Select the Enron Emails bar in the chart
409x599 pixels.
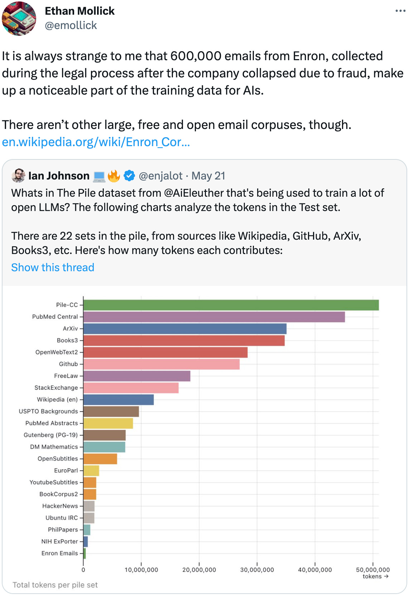(85, 553)
